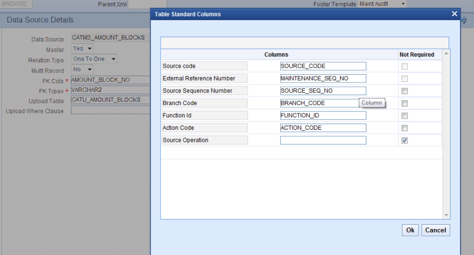Click the Upload Table field CATU_AMOUNT_BLOCKS

(111, 100)
